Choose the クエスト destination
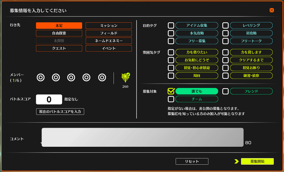284x172 pixels. pos(59,48)
